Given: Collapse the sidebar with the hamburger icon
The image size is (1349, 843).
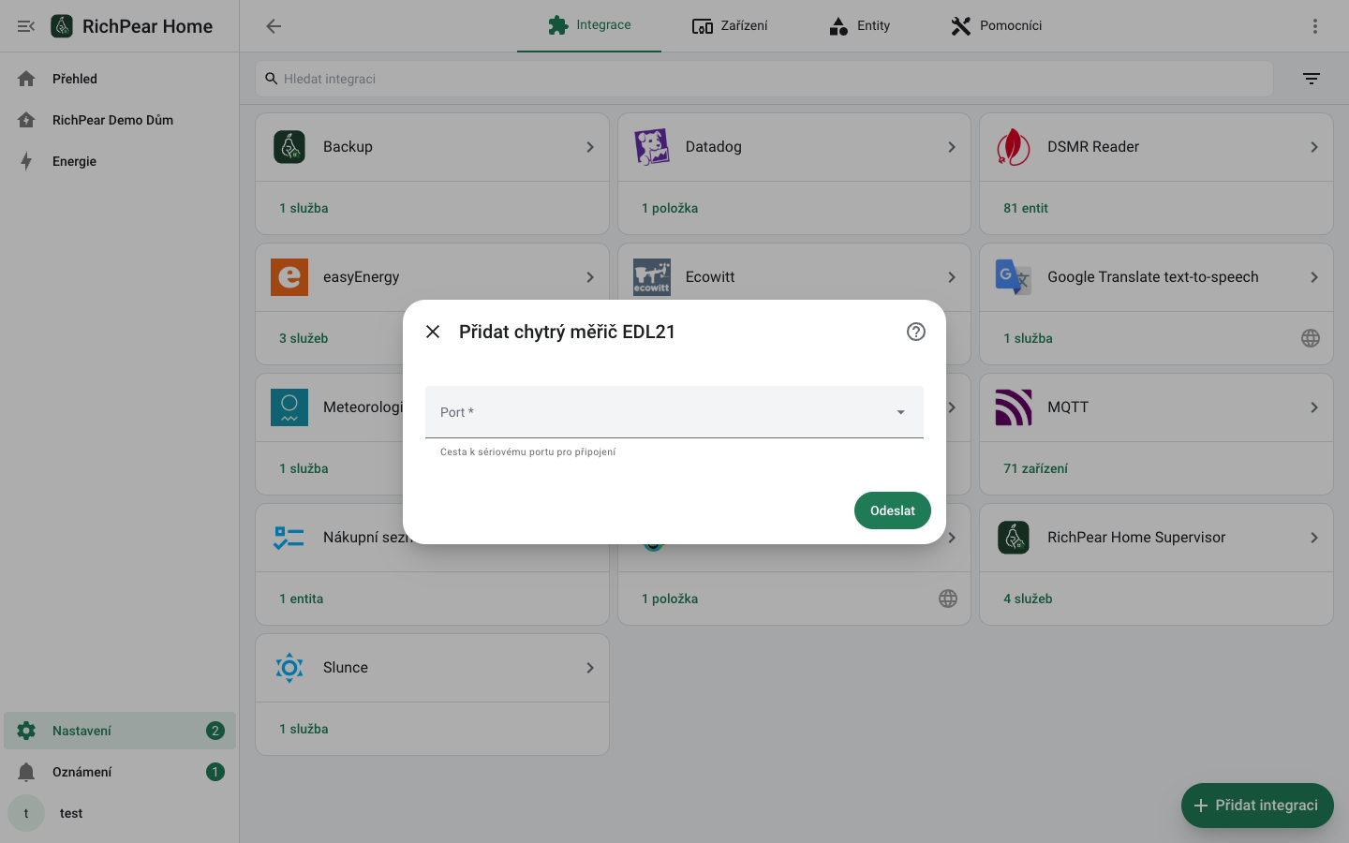Looking at the screenshot, I should pos(26,26).
